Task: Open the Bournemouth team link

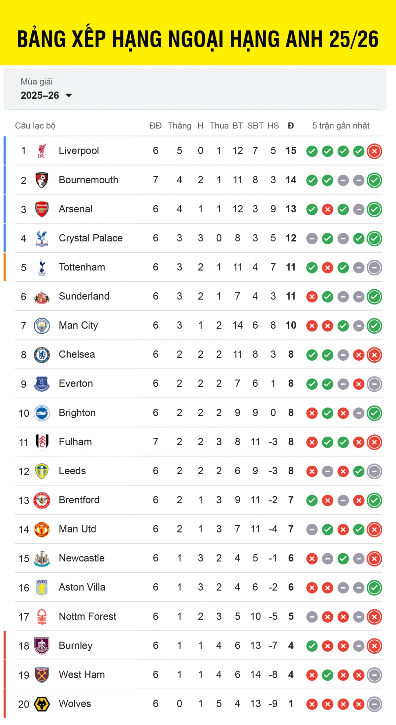Action: coord(88,180)
